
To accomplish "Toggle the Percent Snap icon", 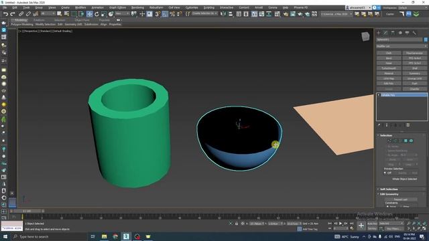I will tap(172, 14).
